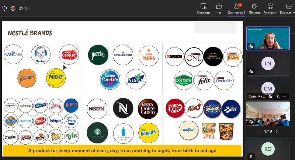The width and height of the screenshot is (295, 160).
Task: Raise hand with Підняти icon
Action: pyautogui.click(x=254, y=6)
